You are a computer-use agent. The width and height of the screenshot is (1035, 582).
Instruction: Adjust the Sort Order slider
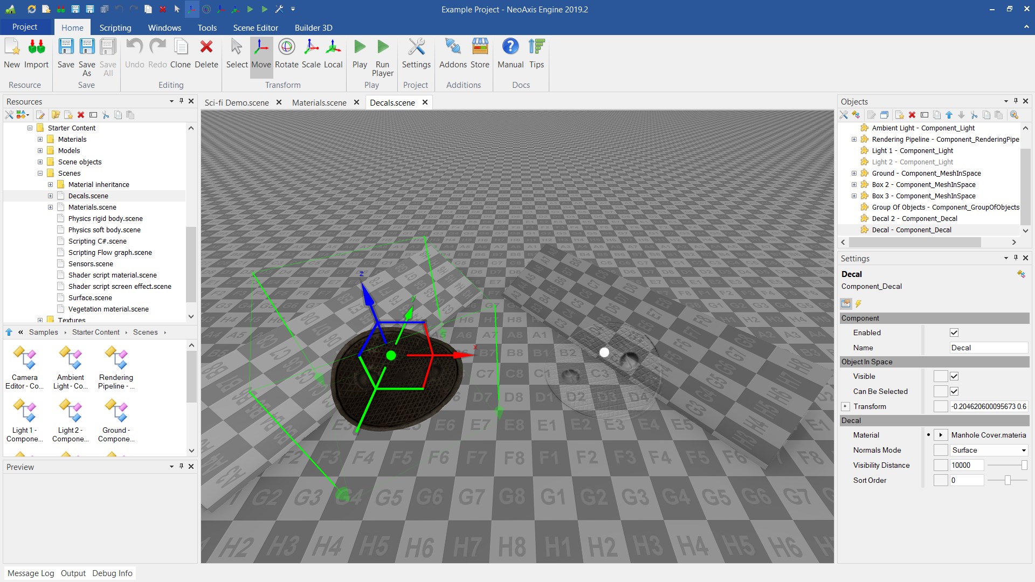click(1007, 480)
